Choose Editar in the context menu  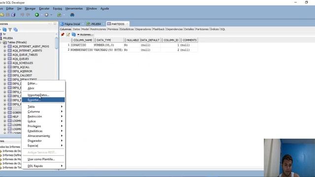pos(43,83)
